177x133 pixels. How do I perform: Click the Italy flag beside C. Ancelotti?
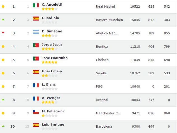[x=36, y=5]
